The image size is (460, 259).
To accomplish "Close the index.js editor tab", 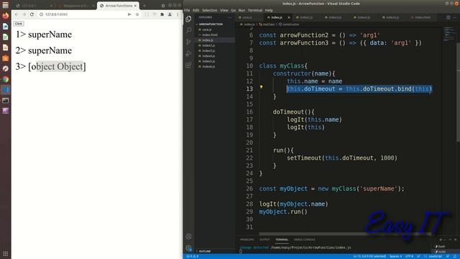I will tap(289, 17).
